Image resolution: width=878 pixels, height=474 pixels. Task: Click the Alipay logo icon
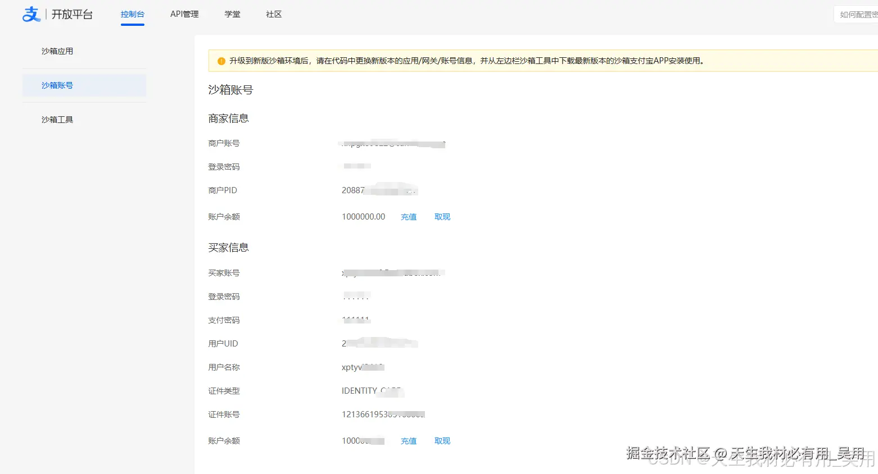[31, 13]
